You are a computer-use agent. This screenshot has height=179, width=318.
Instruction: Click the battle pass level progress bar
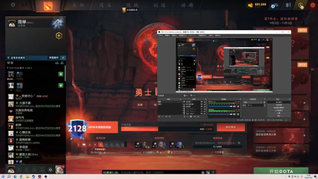(167, 129)
